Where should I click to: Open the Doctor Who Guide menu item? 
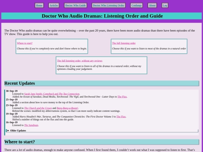pyautogui.click(x=76, y=5)
